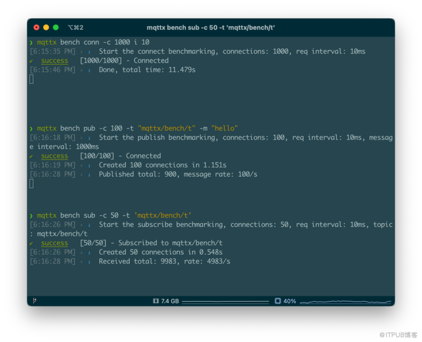Click the cursor block under Published line
Screen dimensions: 422x342
click(31, 183)
